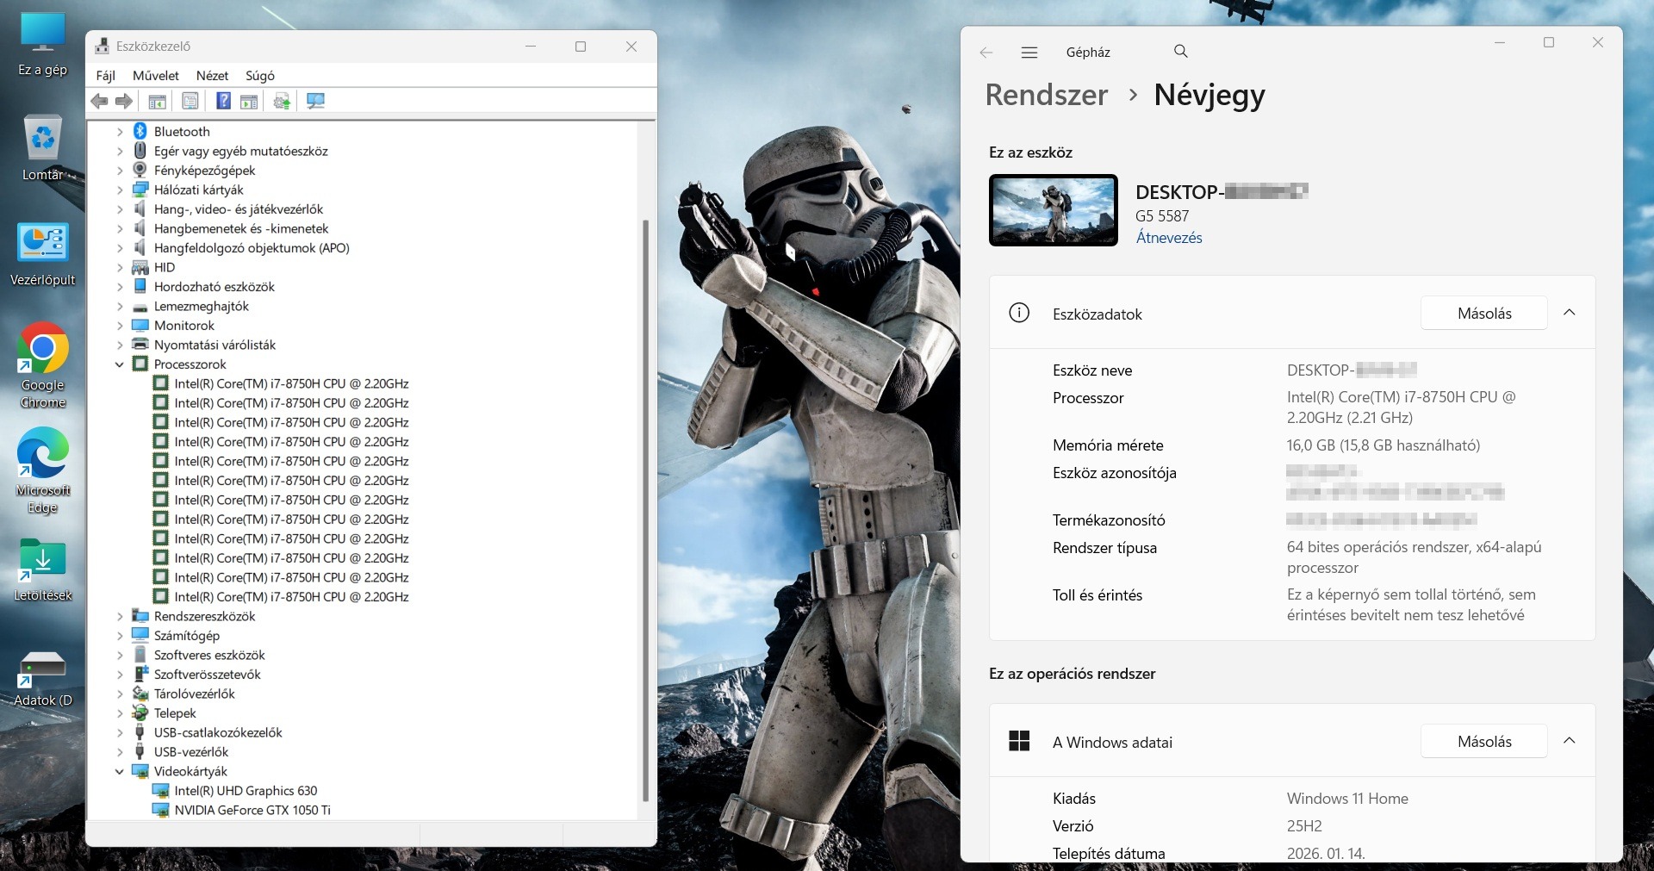1654x871 pixels.
Task: Expand the Telepek node
Action: coord(120,713)
